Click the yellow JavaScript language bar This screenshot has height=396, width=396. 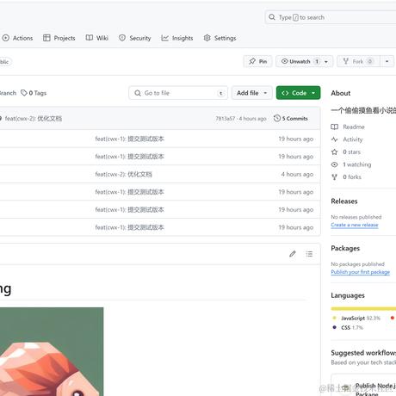tap(363, 309)
